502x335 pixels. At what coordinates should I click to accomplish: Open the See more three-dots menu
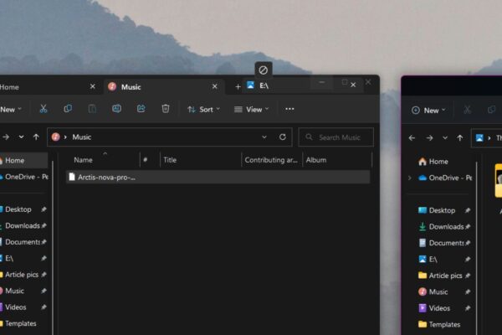coord(289,109)
